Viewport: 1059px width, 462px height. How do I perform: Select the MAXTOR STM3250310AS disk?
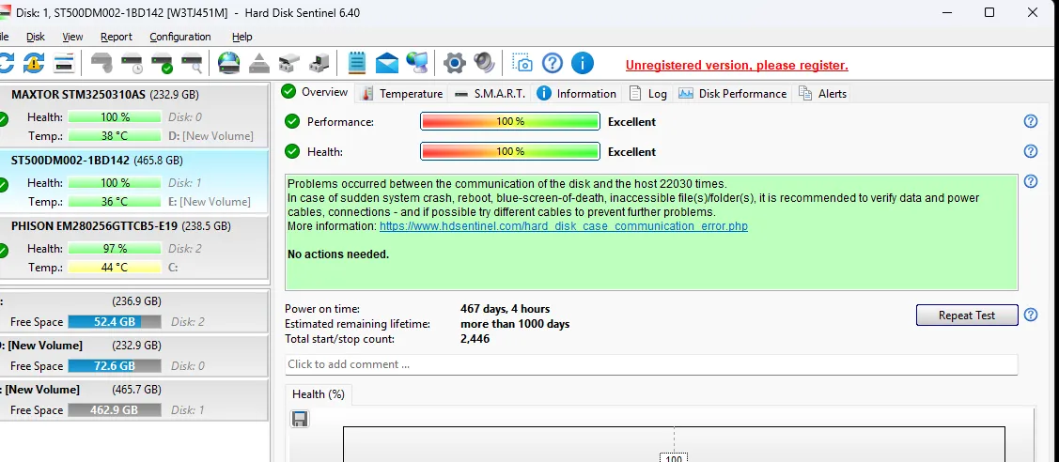[133, 115]
